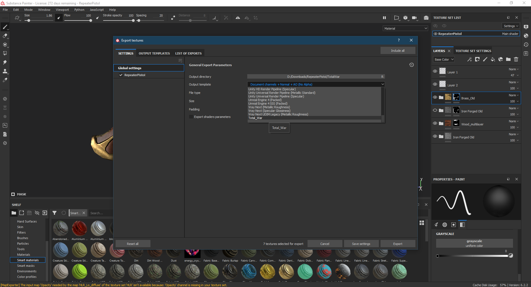Add a fill layer with bucket icon
The height and width of the screenshot is (287, 531).
point(493,59)
